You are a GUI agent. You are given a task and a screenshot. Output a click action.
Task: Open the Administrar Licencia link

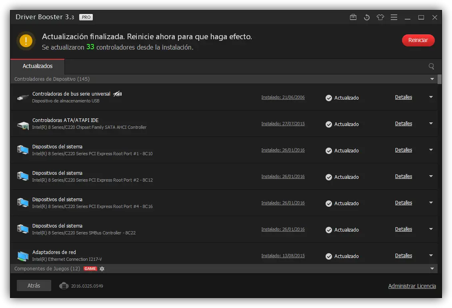click(412, 286)
